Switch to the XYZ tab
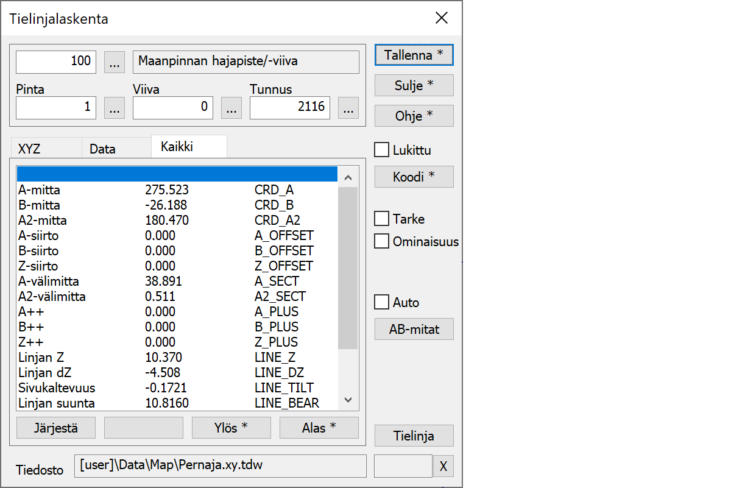 [30, 149]
